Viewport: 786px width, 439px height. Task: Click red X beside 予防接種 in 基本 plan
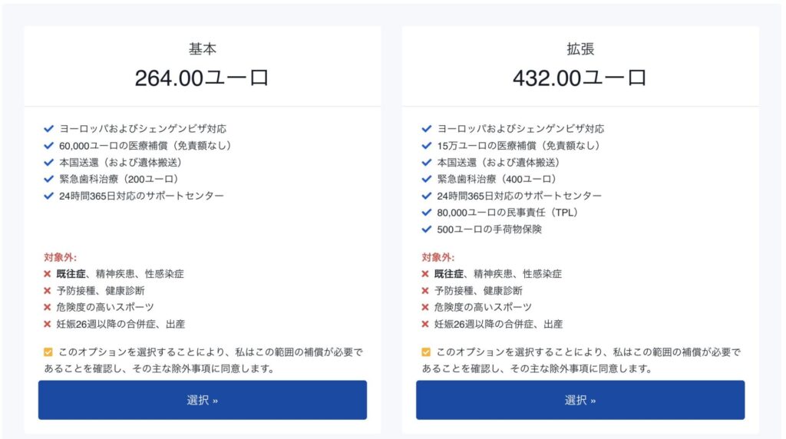tap(48, 291)
